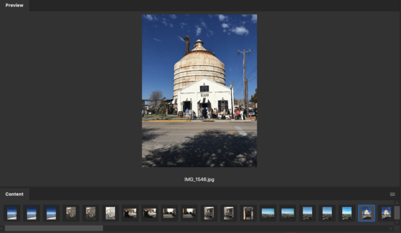Click the right scroll arrow of Content strip
This screenshot has width=401, height=233.
(x=390, y=228)
